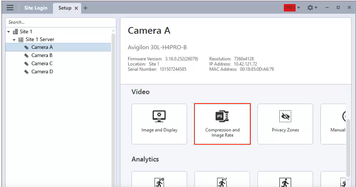This screenshot has width=356, height=187.
Task: Collapse the Site 1 tree node
Action: [9, 32]
